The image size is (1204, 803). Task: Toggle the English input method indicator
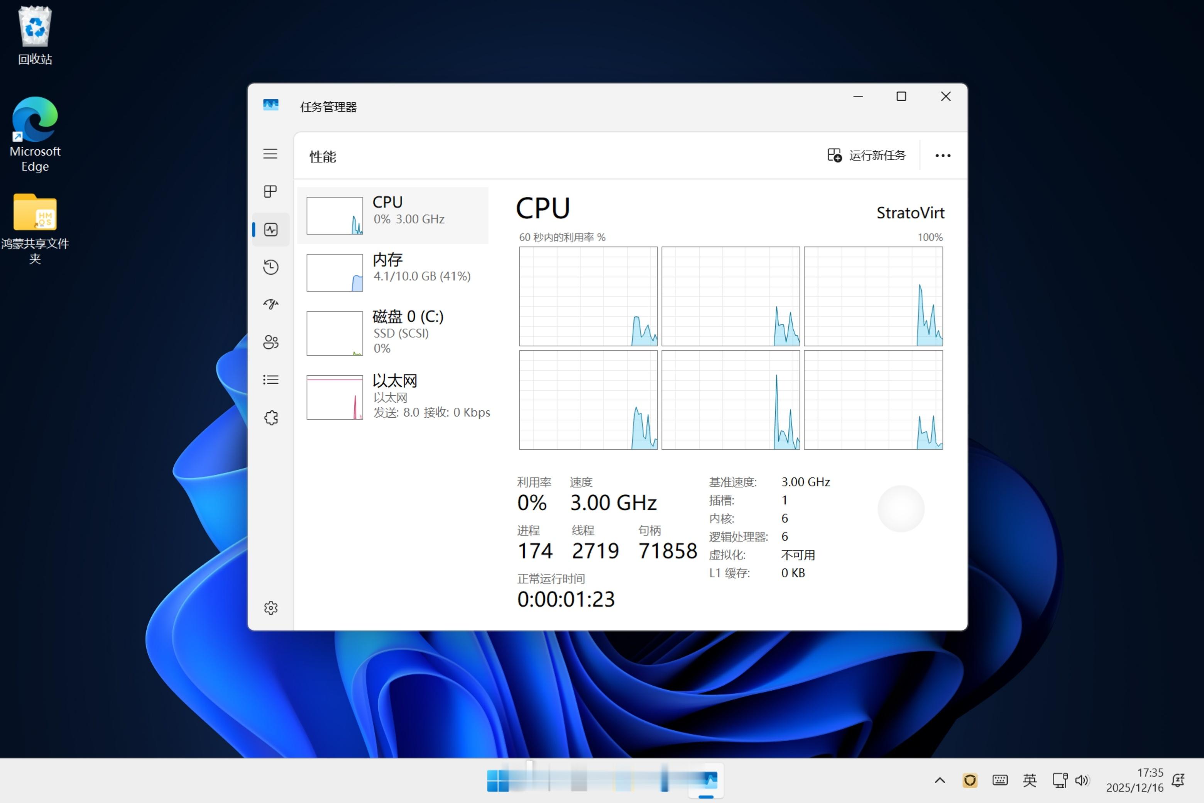tap(1030, 780)
